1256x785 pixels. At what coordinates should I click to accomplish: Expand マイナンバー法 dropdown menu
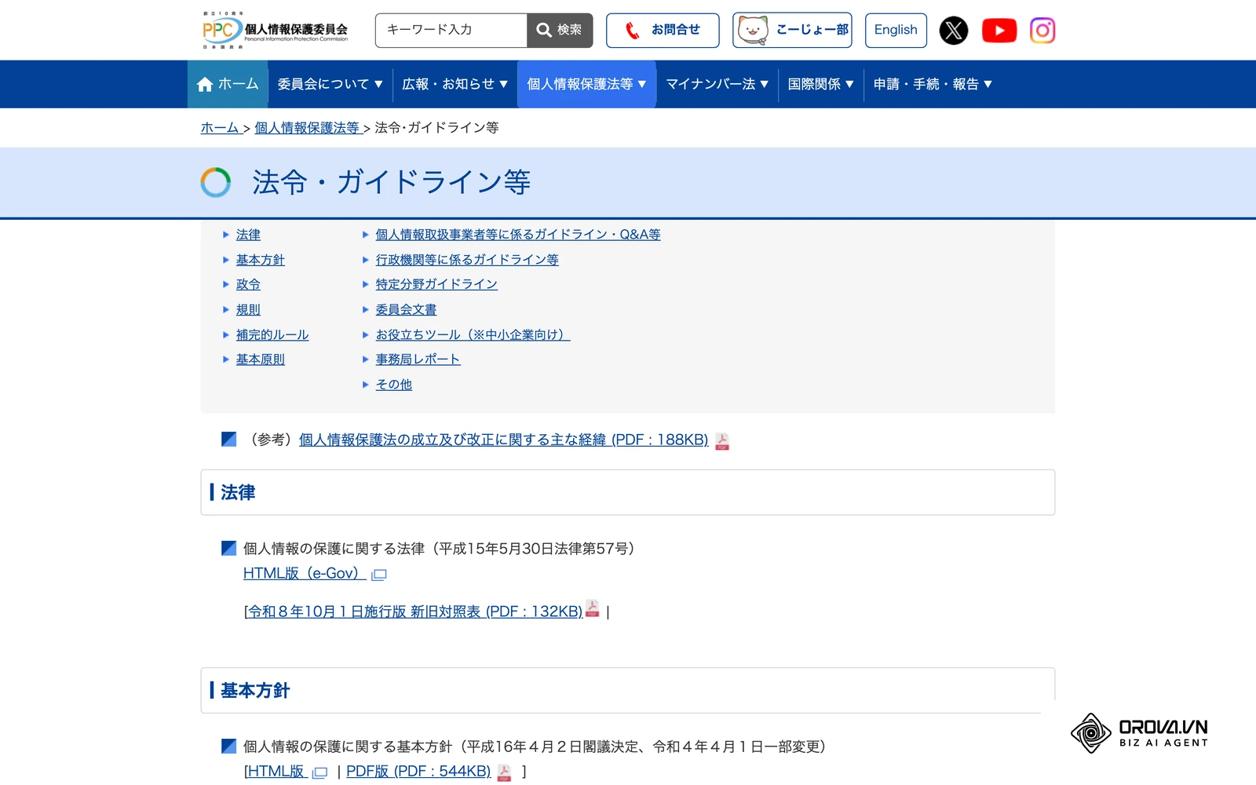coord(717,84)
